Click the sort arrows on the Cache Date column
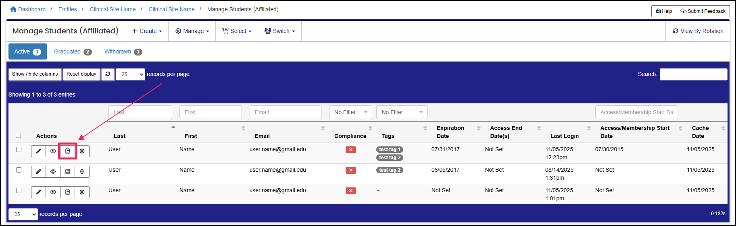 723,128
